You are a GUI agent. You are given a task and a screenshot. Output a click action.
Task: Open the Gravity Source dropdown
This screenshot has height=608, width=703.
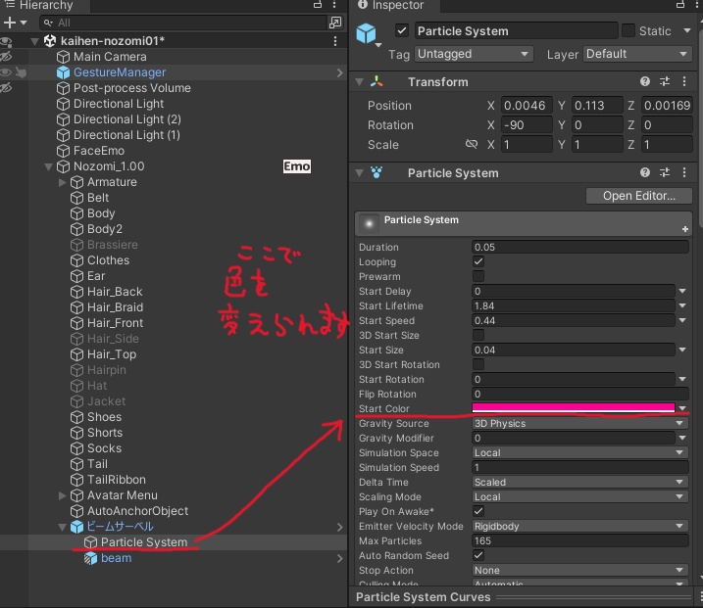(x=580, y=424)
